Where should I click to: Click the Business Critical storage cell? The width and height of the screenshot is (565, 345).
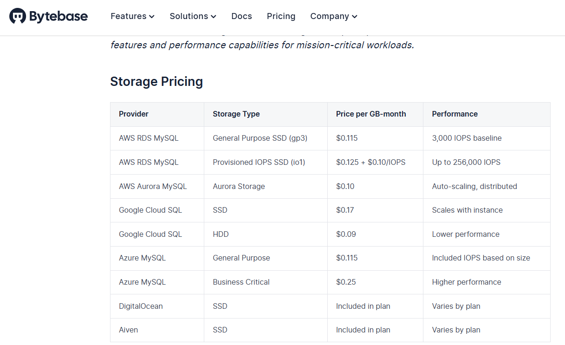pyautogui.click(x=241, y=282)
